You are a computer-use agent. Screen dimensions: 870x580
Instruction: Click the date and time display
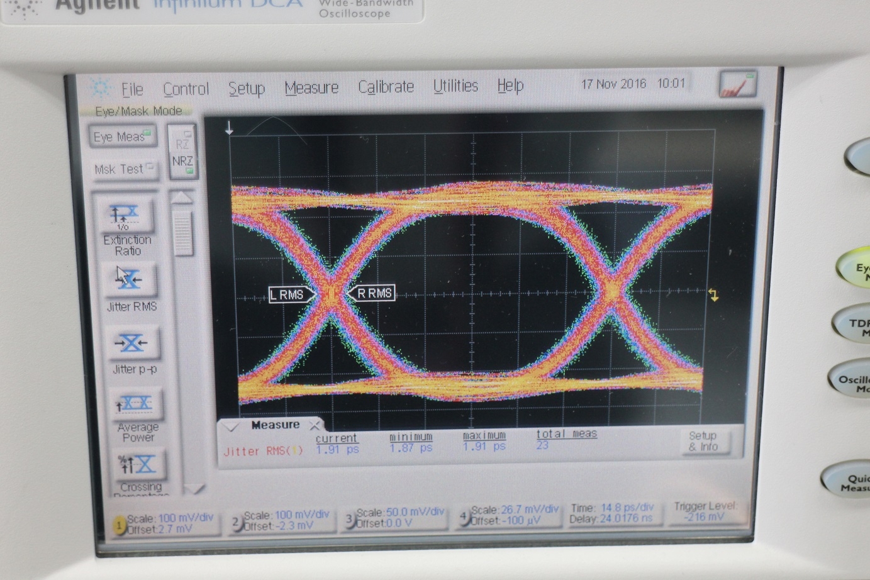coord(633,84)
